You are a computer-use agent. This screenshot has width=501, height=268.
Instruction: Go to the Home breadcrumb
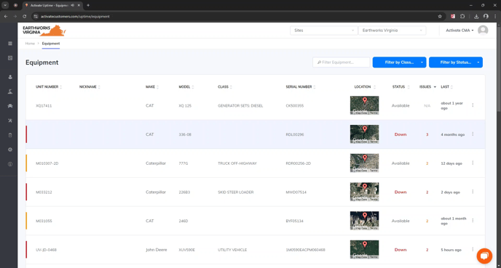click(30, 44)
